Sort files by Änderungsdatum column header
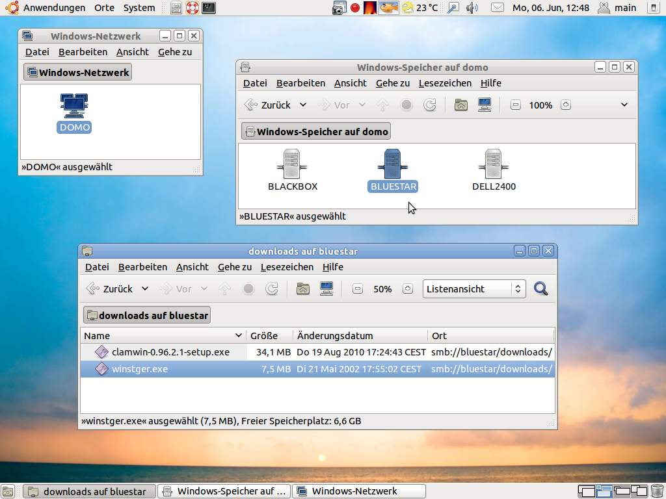Screen dimensions: 666x499 (335, 336)
